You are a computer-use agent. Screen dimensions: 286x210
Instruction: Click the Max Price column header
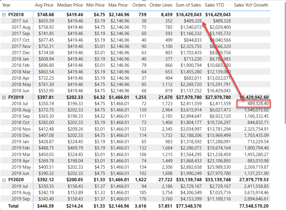click(118, 5)
